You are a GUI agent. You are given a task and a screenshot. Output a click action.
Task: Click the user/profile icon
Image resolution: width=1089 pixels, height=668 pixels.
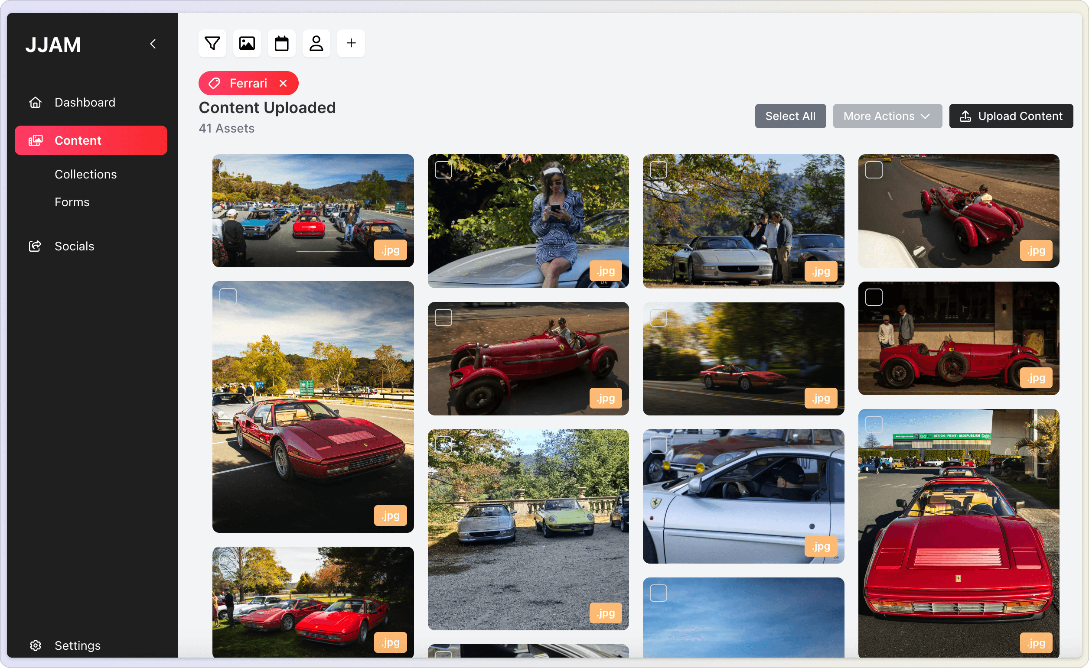coord(316,43)
